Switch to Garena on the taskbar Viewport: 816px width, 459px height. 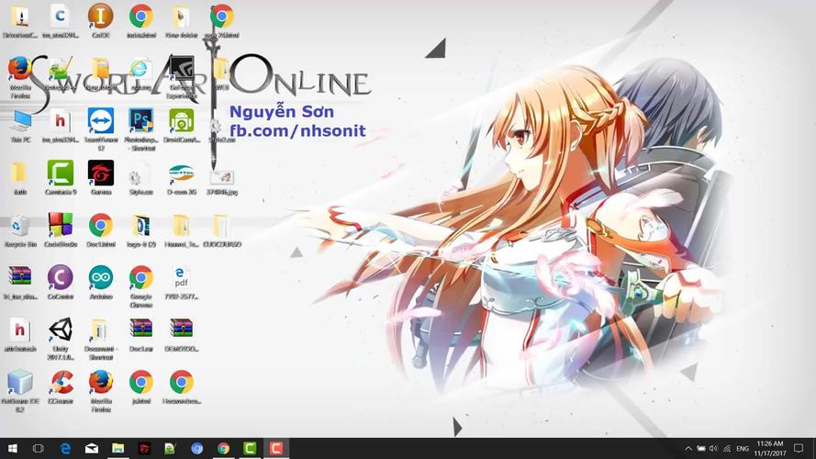point(144,448)
